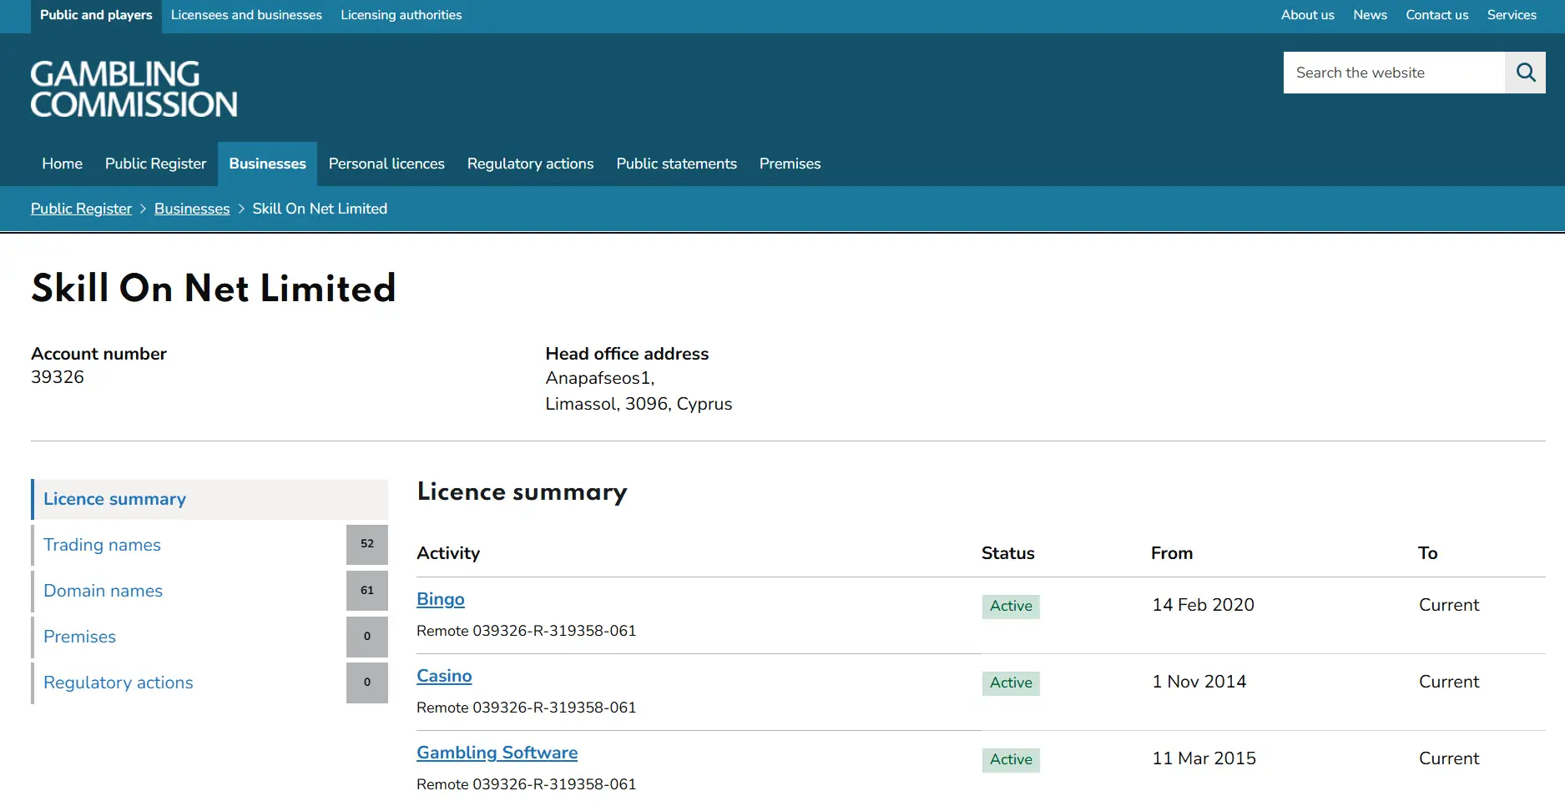Image resolution: width=1565 pixels, height=806 pixels.
Task: Click Skill On Net Limited breadcrumb text
Action: point(320,209)
